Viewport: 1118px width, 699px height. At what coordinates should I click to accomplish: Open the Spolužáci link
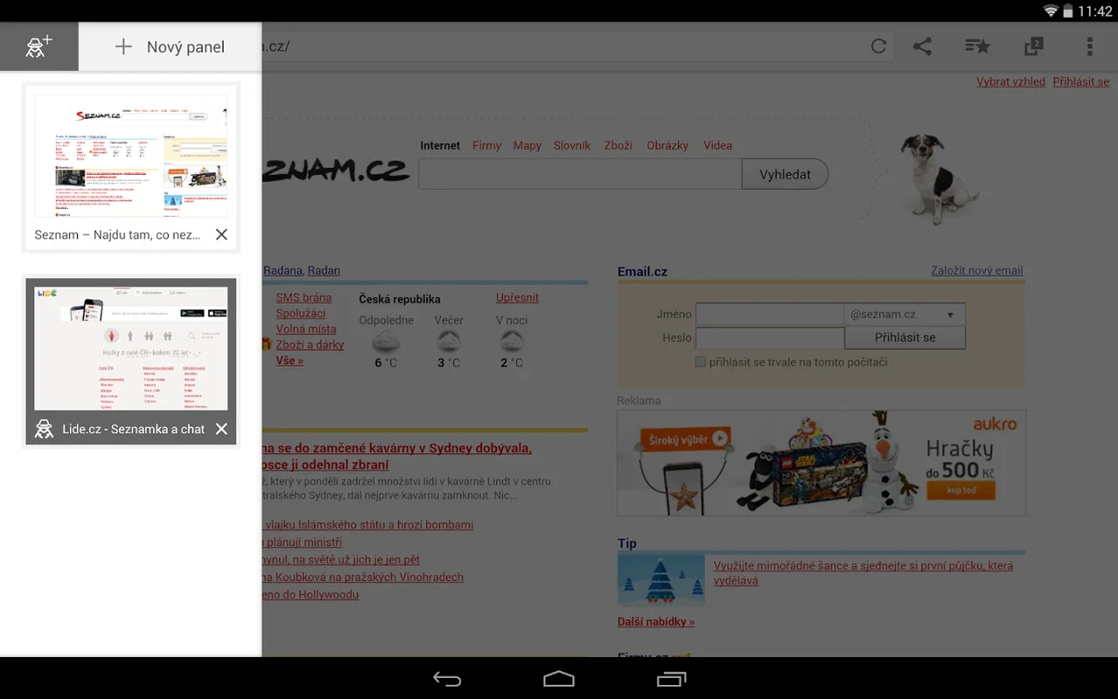[300, 313]
